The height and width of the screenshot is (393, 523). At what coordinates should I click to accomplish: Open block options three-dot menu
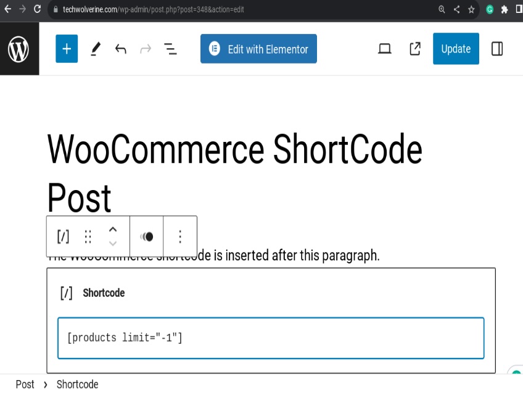click(x=180, y=236)
